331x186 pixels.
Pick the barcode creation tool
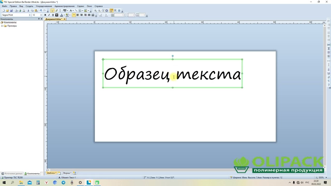point(65,11)
